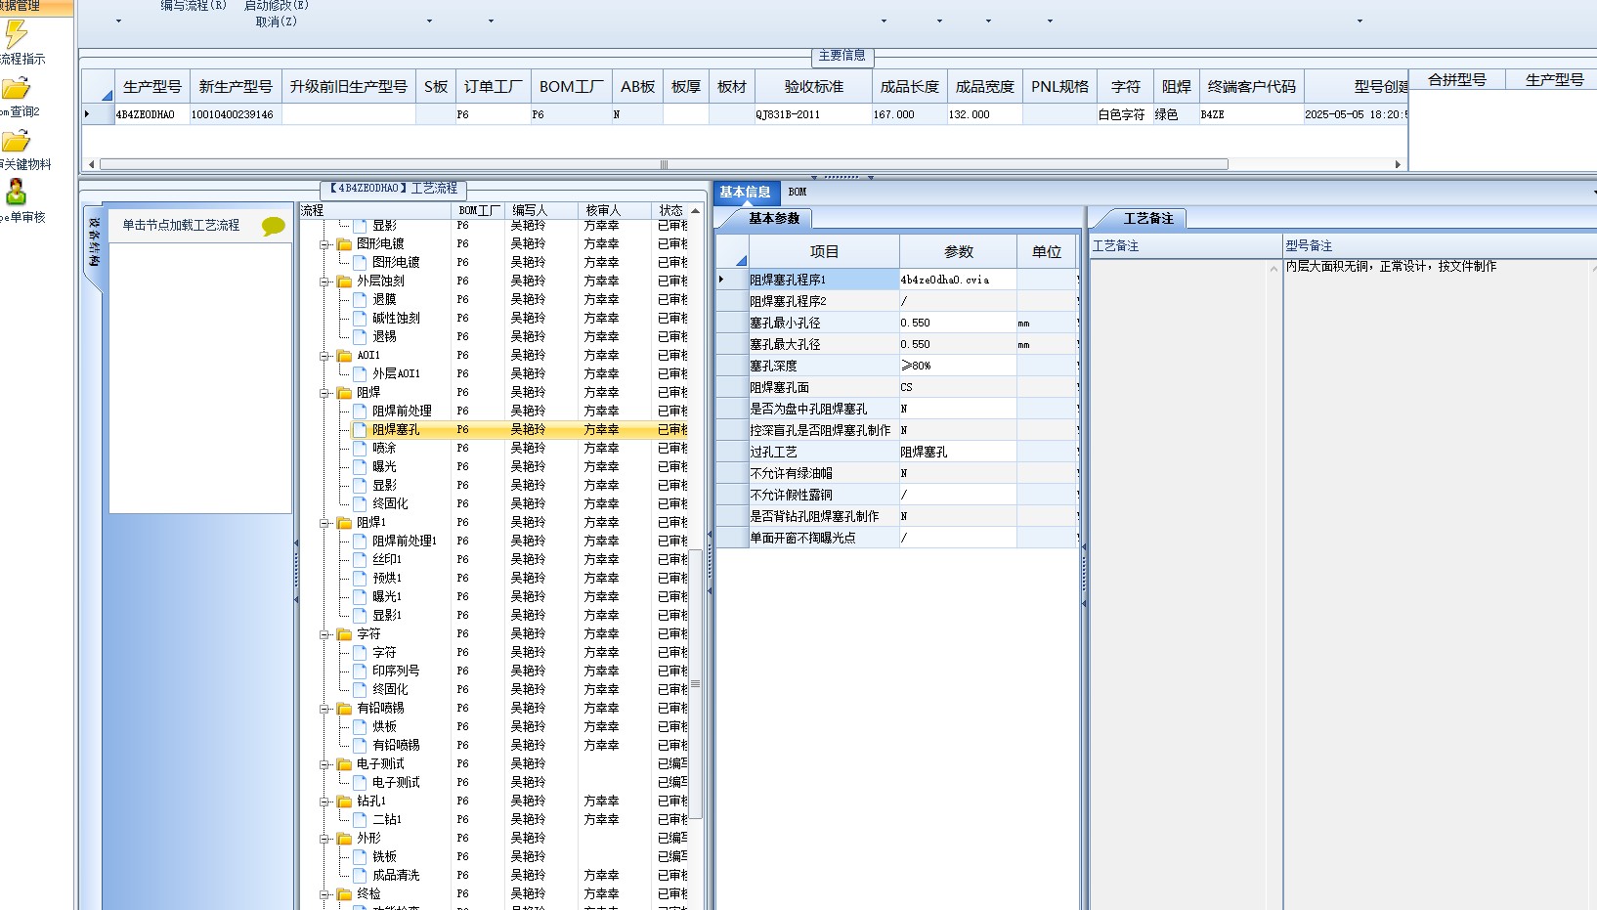This screenshot has width=1597, height=910.
Task: Click the 项目 column header
Action: [824, 252]
